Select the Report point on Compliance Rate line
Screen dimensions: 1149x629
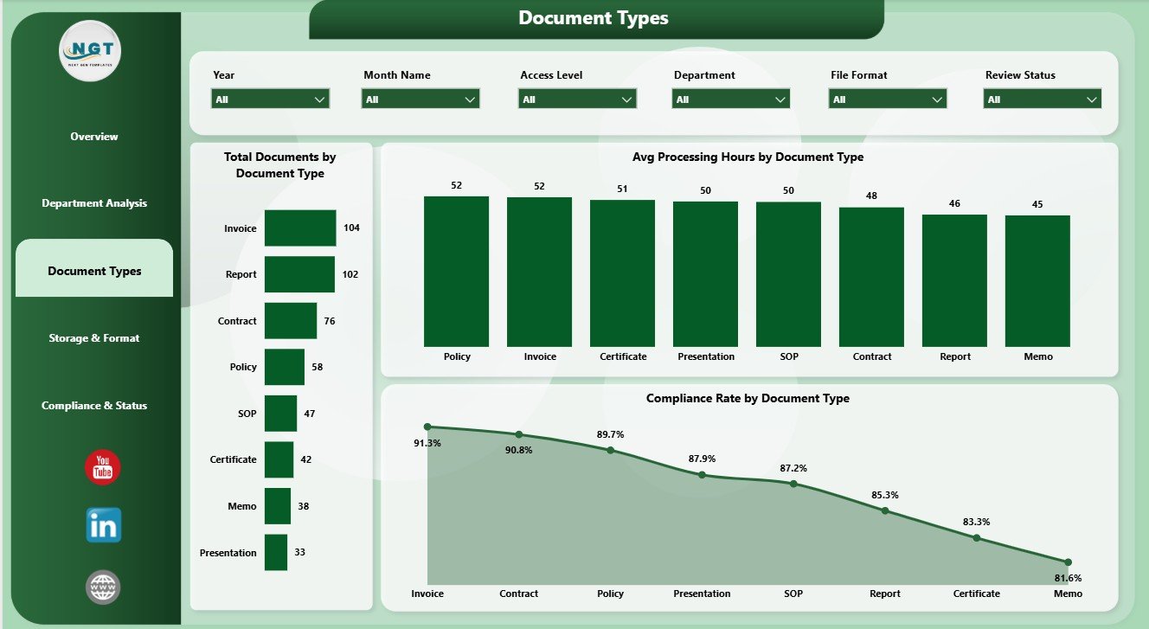tap(885, 510)
